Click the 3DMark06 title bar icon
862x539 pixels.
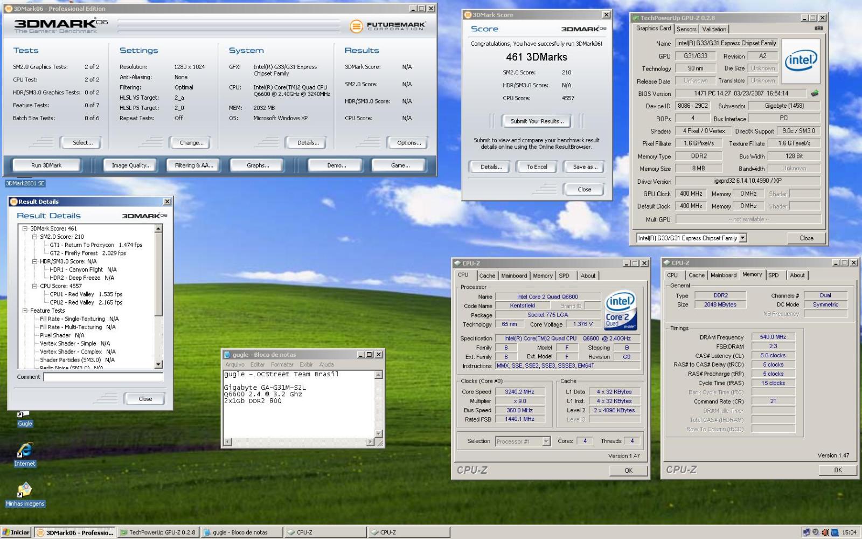coord(8,9)
